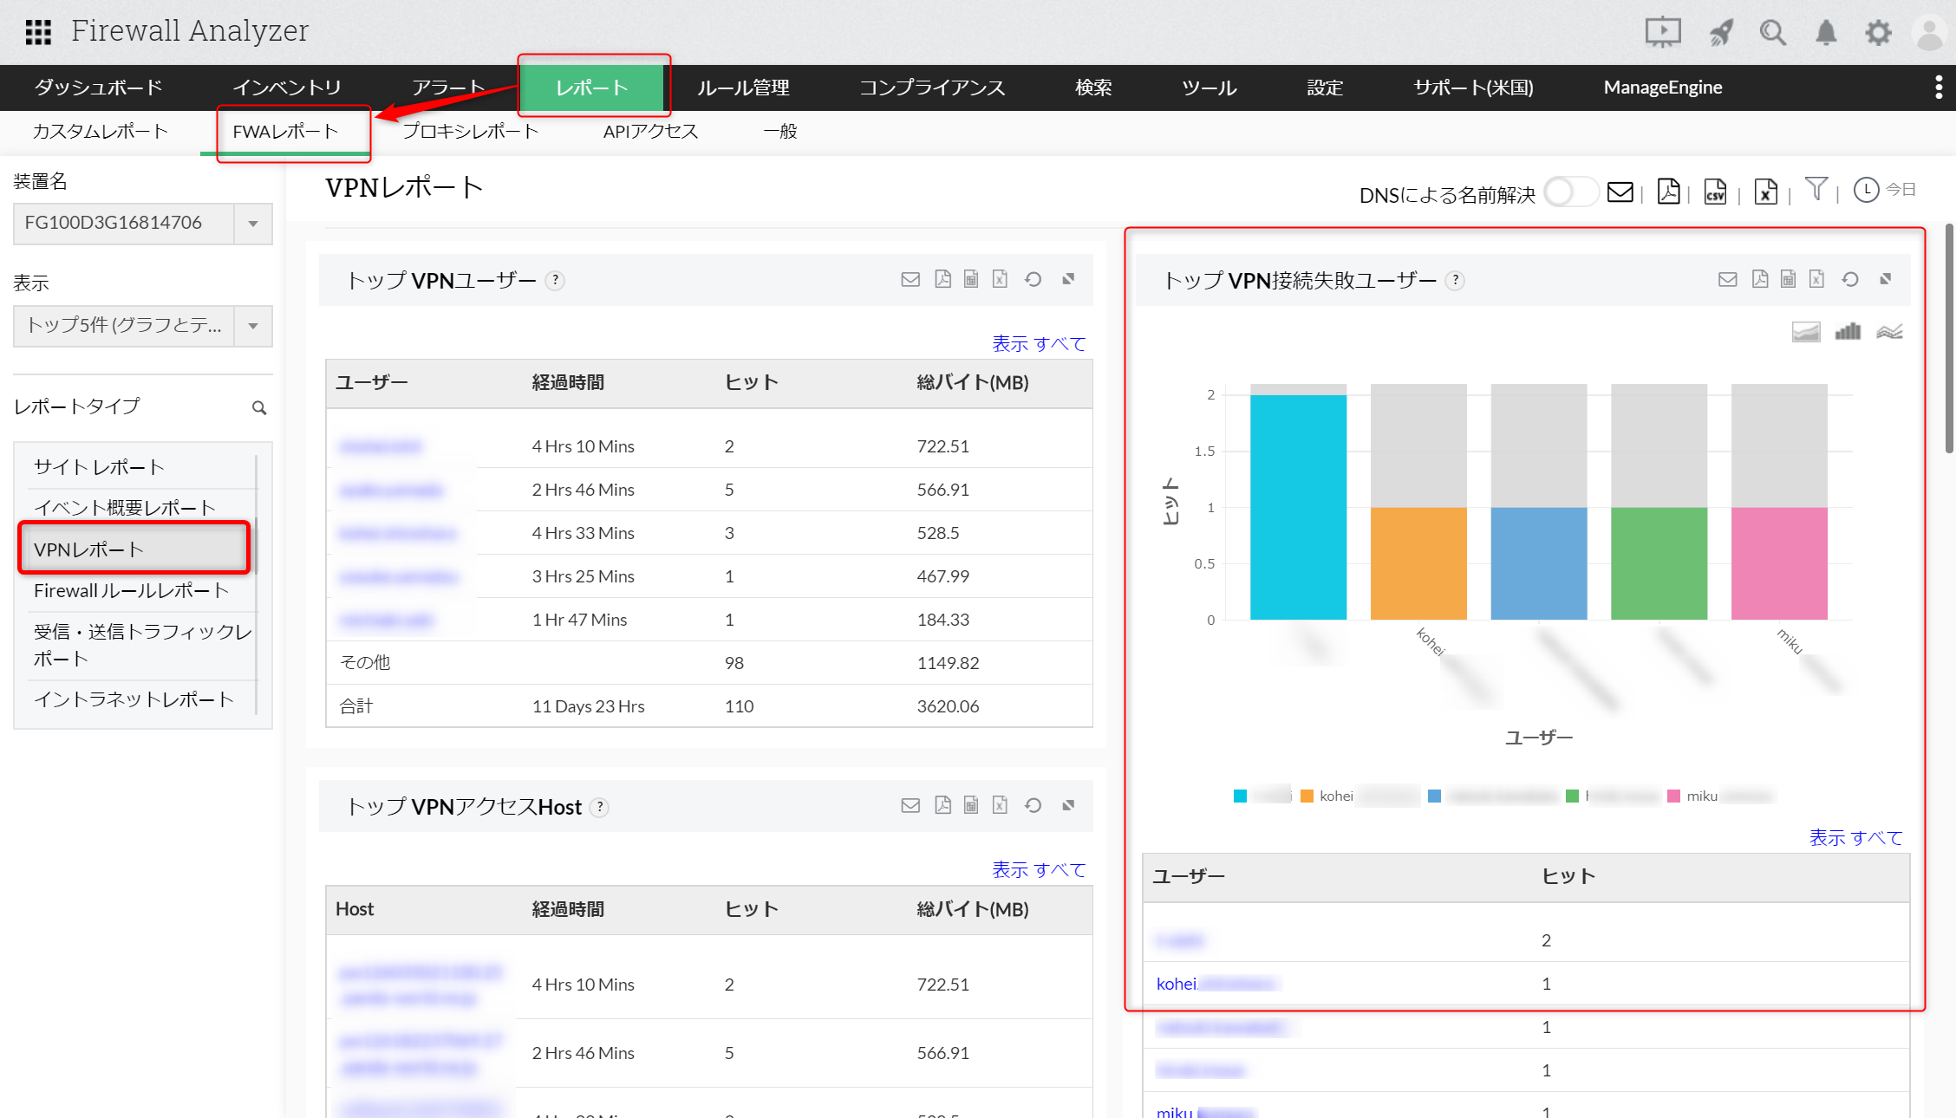Click the filter funnel icon

(1816, 189)
